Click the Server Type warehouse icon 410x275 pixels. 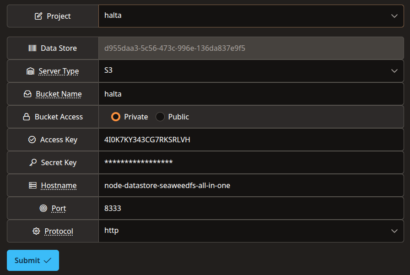point(30,71)
